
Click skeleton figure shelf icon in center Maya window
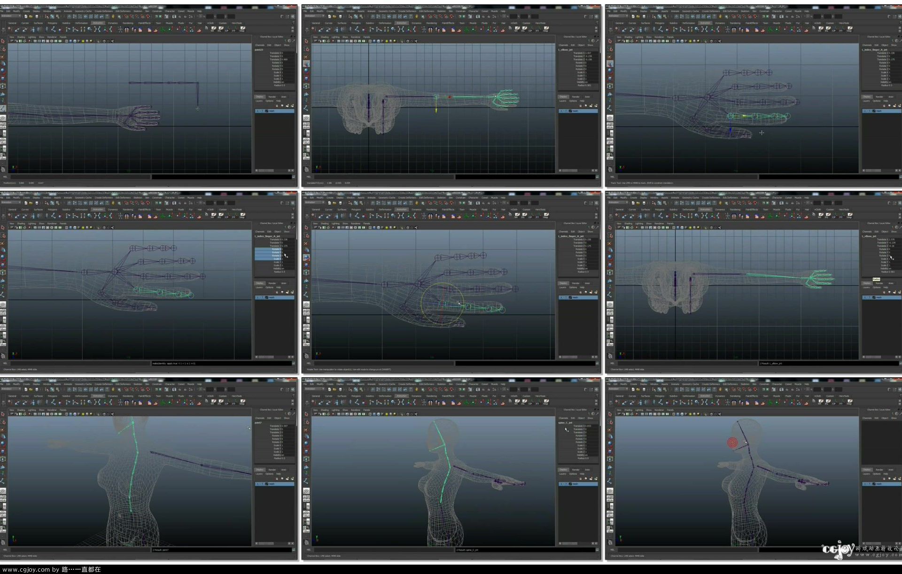coord(424,216)
